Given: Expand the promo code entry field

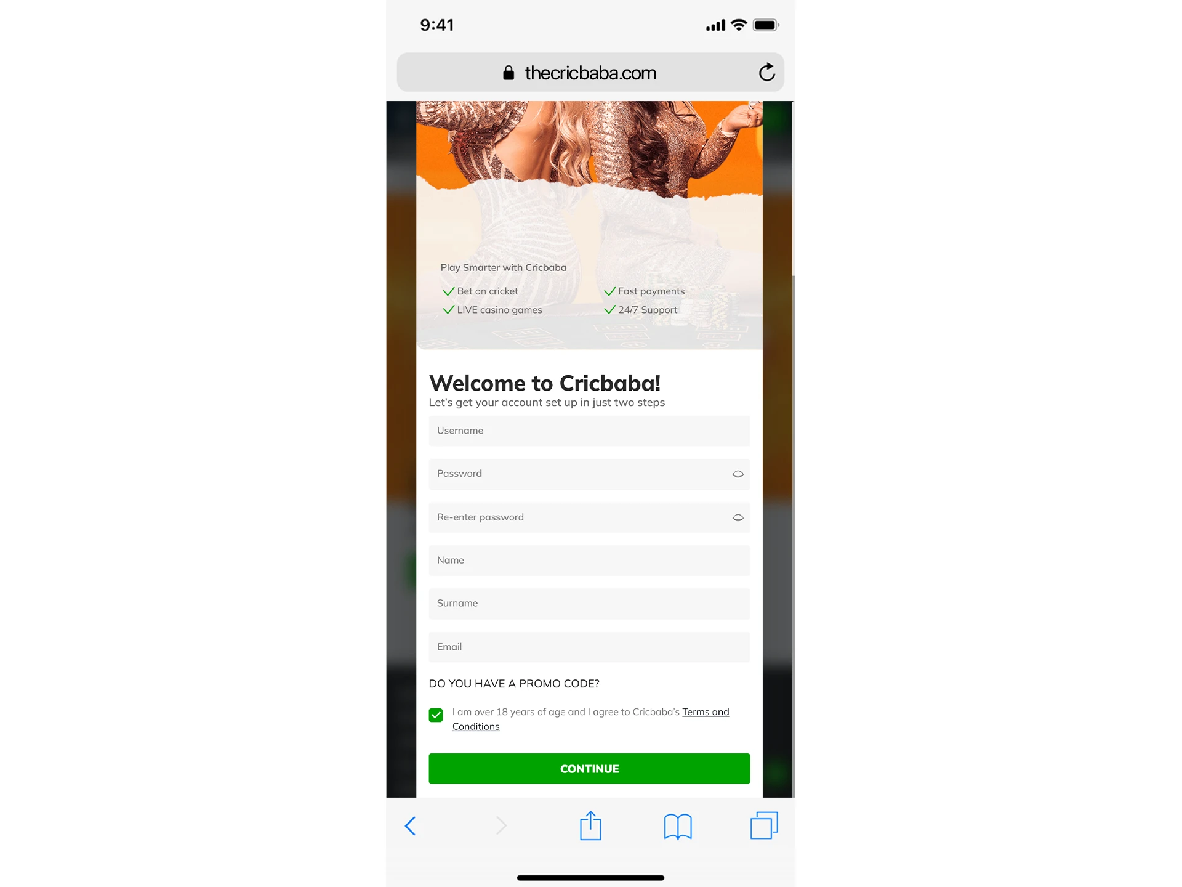Looking at the screenshot, I should click(x=514, y=683).
